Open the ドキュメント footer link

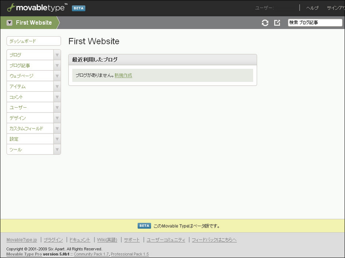pyautogui.click(x=80, y=240)
